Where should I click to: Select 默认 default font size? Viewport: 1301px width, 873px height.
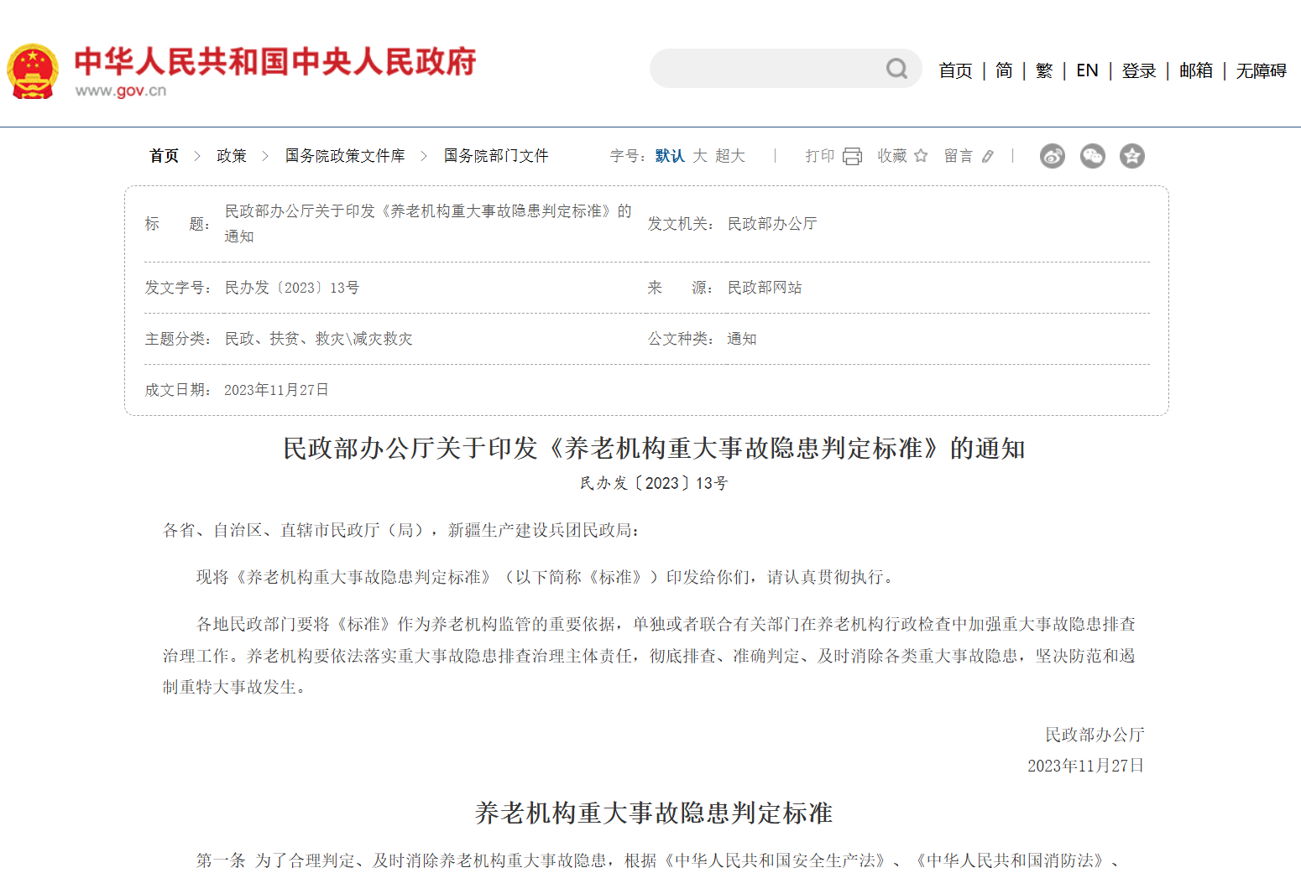click(669, 156)
